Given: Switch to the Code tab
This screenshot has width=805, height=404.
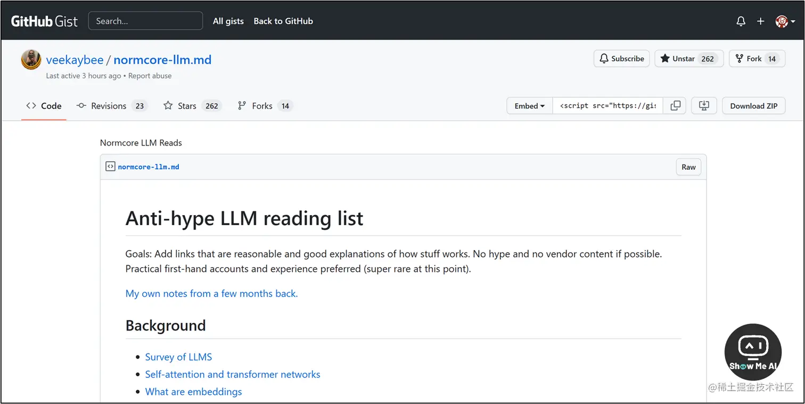Looking at the screenshot, I should pos(44,106).
